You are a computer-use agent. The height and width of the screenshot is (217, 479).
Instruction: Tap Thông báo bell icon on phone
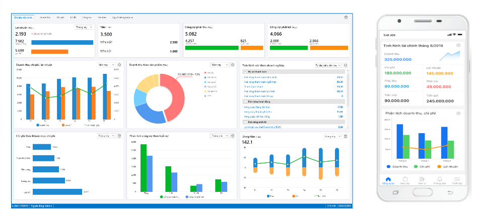(440, 180)
